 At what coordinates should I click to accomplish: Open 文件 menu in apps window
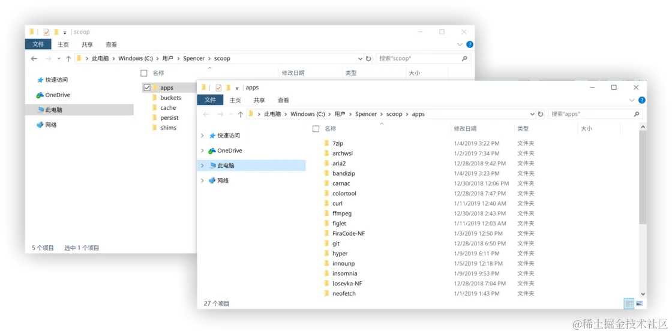[210, 100]
